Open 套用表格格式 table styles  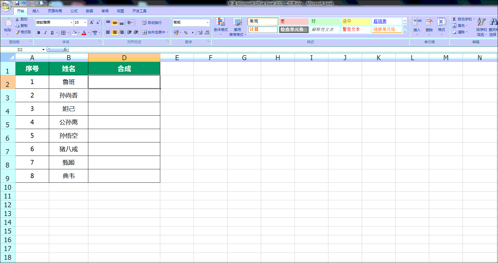[237, 26]
